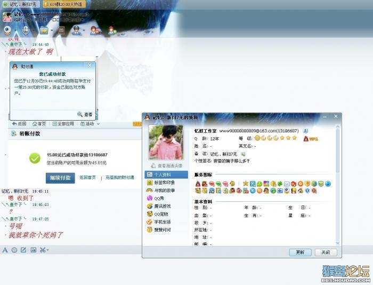
Task: Click 查看高清头像 below the profile photo
Action: 167,165
